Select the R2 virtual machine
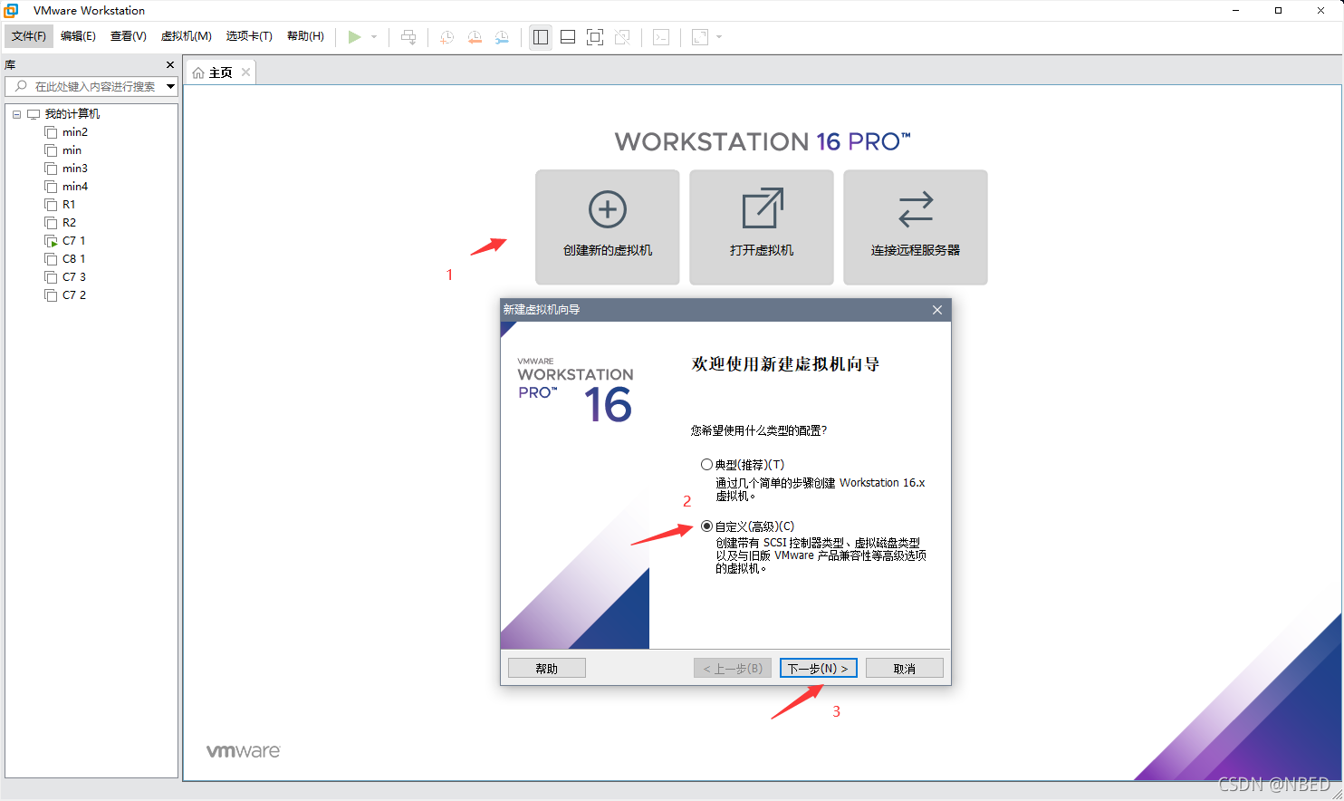Screen dimensions: 1344x801 tap(69, 223)
